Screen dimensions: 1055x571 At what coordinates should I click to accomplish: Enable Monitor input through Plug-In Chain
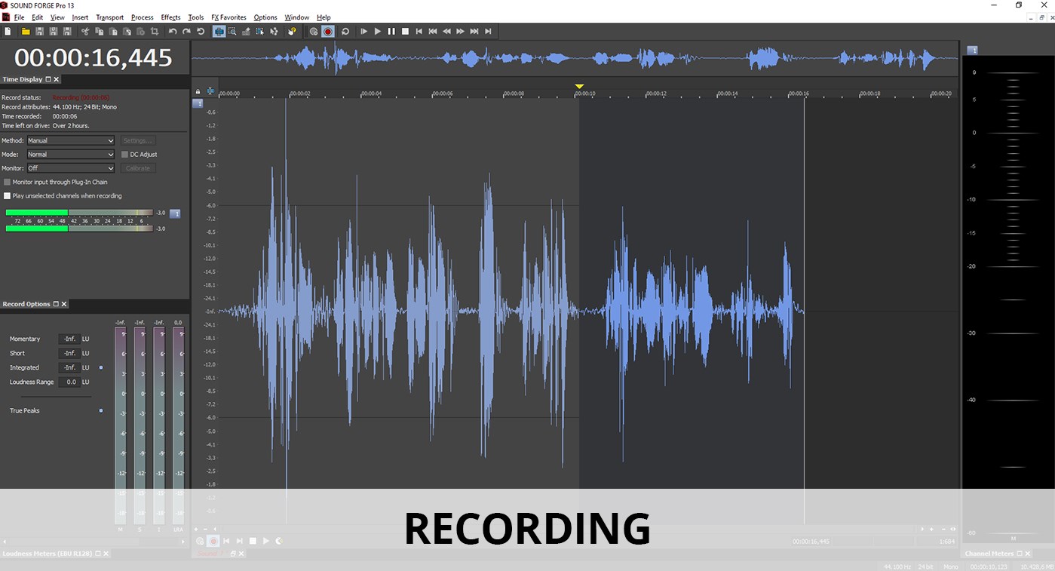click(x=8, y=182)
